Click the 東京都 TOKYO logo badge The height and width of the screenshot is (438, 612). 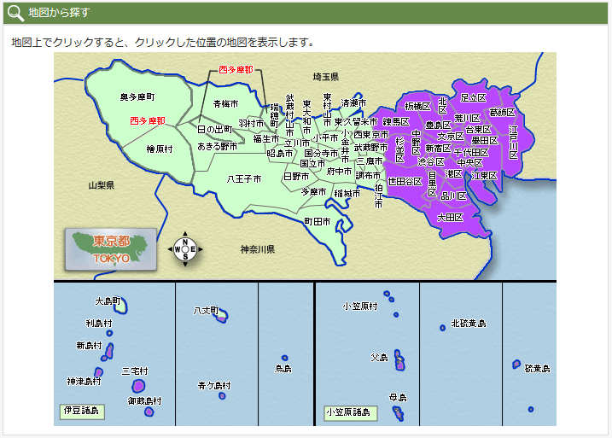point(111,249)
